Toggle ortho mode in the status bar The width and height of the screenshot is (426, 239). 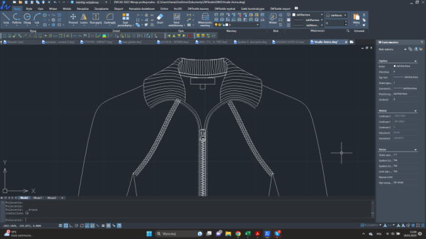tap(71, 225)
